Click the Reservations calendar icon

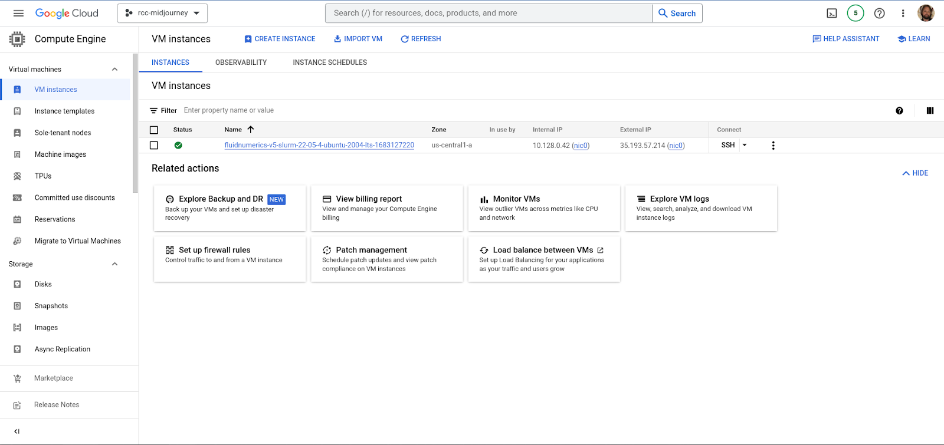tap(17, 219)
